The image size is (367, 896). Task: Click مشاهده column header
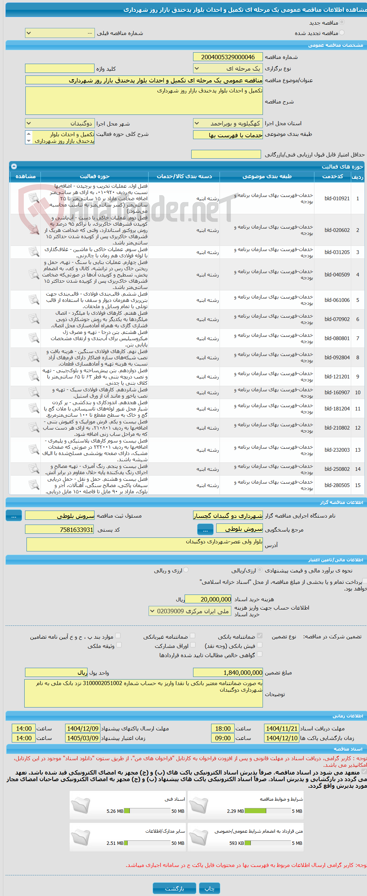pyautogui.click(x=25, y=177)
